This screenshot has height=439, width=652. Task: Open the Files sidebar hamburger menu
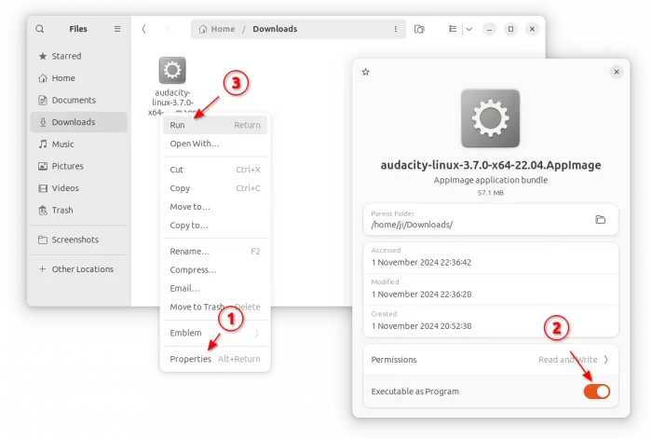coord(117,29)
